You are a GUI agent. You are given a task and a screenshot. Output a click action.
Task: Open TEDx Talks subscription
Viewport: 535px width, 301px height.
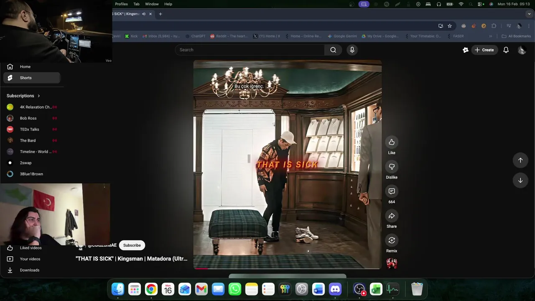[x=32, y=129]
